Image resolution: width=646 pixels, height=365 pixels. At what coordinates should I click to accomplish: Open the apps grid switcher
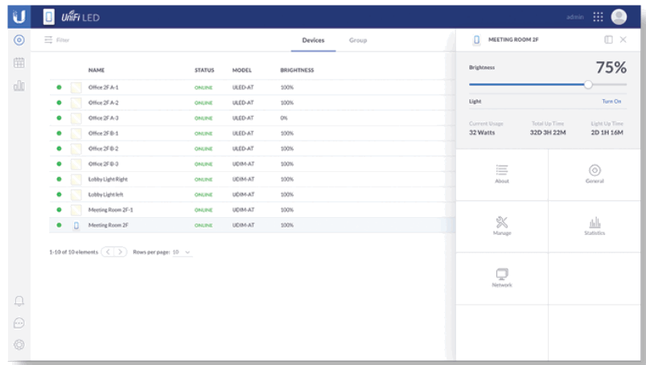point(598,17)
